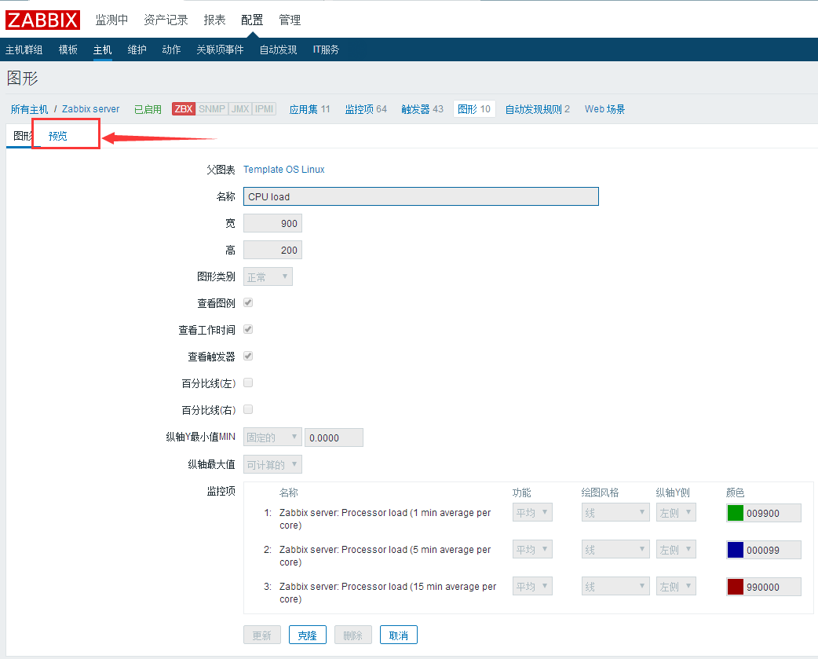Switch to the 图形 form tab
The image size is (818, 659).
pyautogui.click(x=22, y=136)
